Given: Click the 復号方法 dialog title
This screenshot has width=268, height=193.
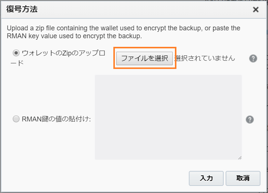Looking at the screenshot, I should [22, 9].
